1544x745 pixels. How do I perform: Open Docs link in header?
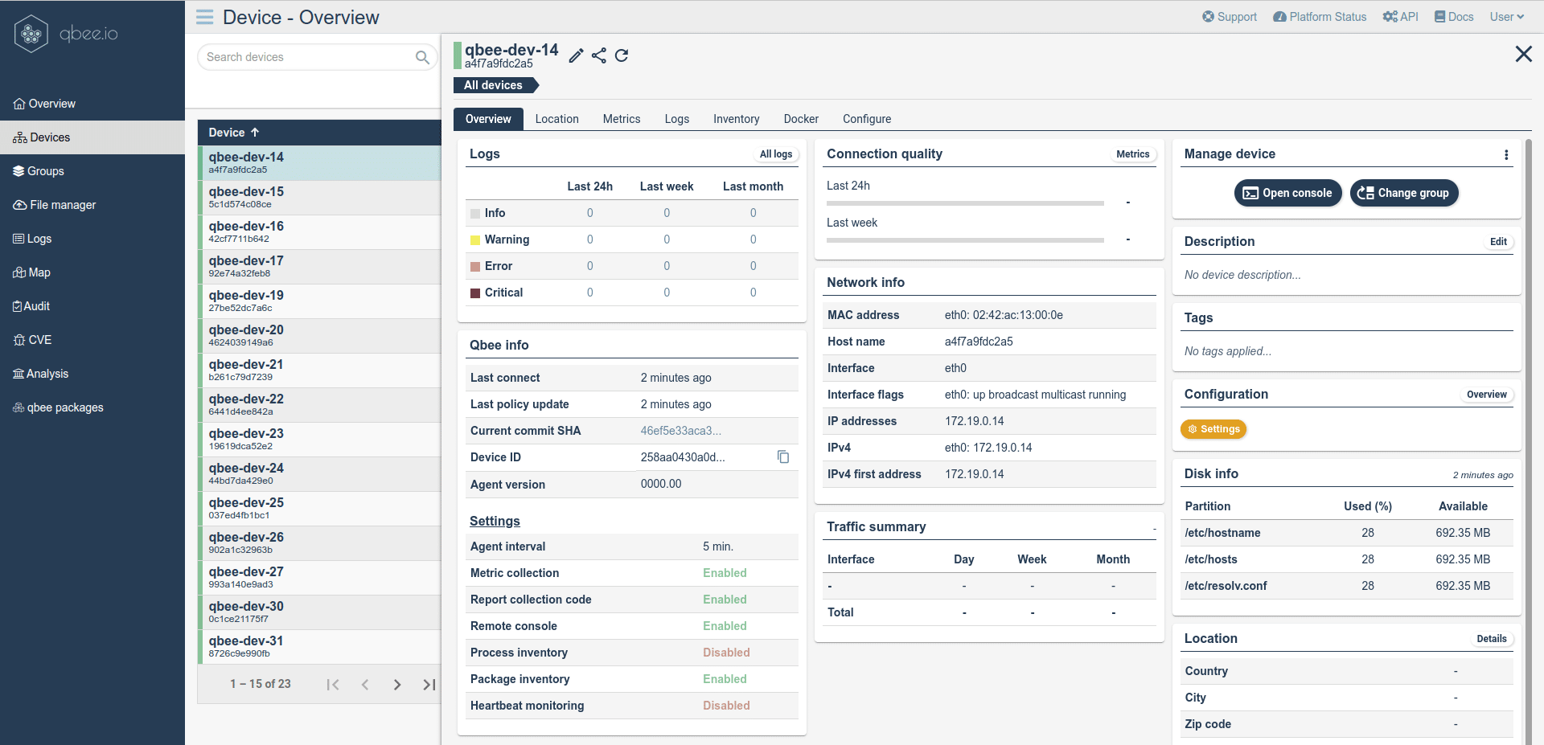pos(1454,17)
